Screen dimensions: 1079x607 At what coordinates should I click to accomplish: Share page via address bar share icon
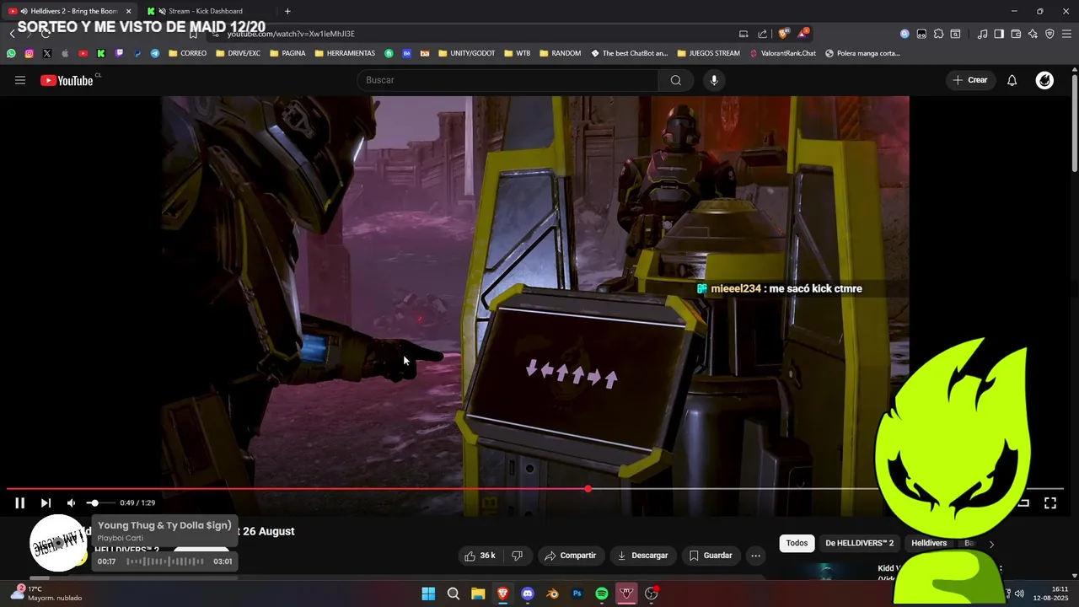coord(762,34)
